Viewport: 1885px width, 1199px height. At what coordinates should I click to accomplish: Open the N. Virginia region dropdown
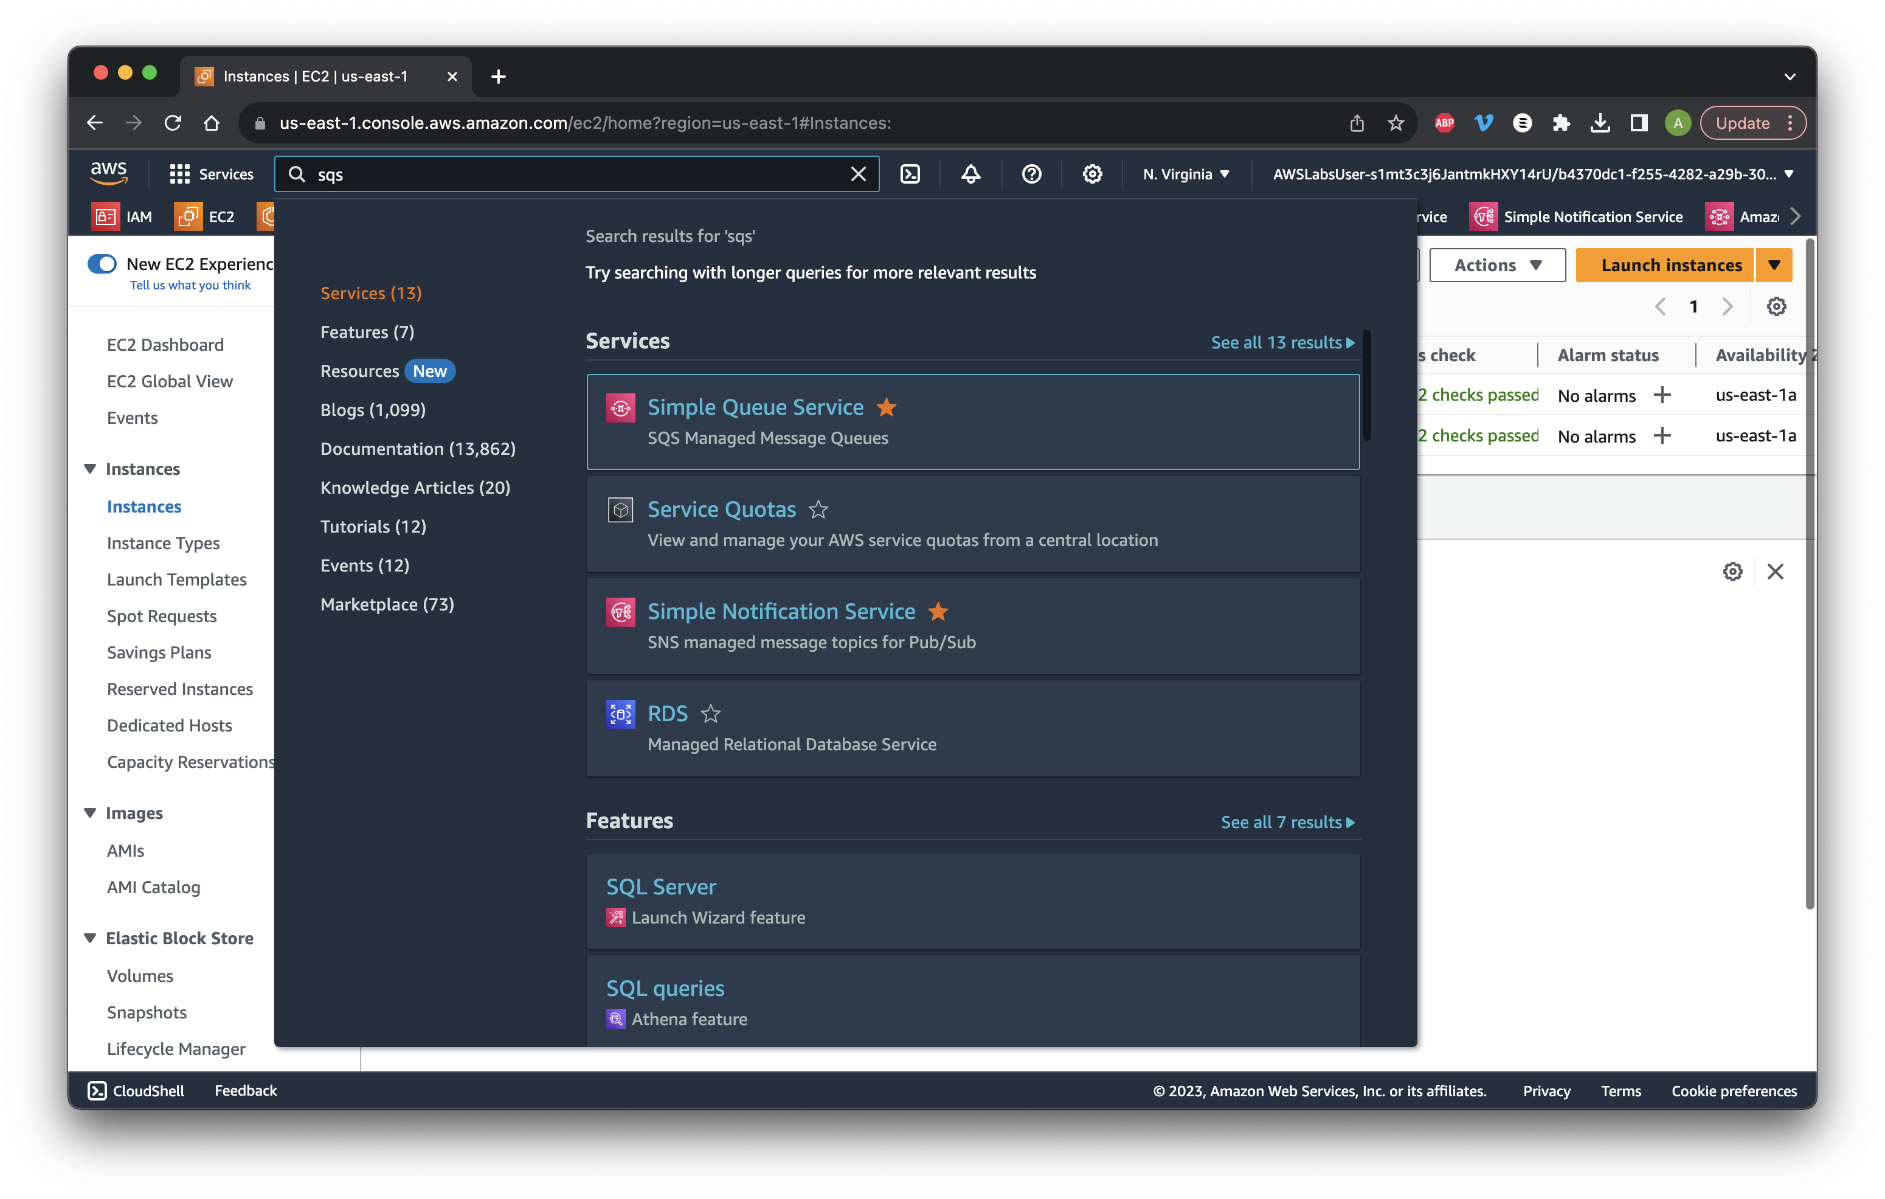(x=1185, y=174)
